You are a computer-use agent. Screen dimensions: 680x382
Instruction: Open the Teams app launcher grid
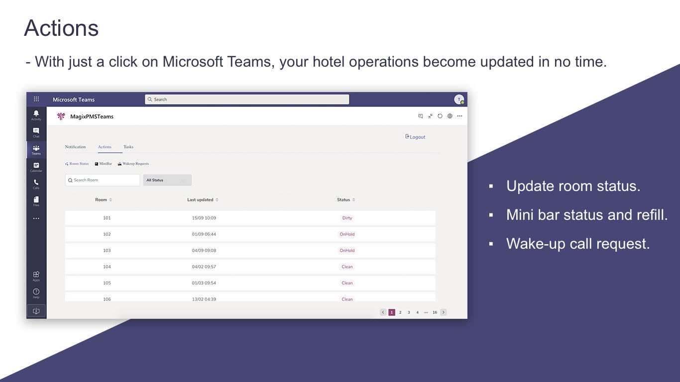tap(36, 99)
